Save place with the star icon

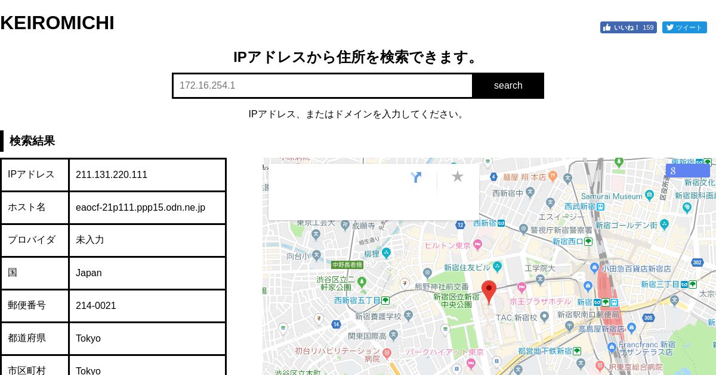coord(458,176)
